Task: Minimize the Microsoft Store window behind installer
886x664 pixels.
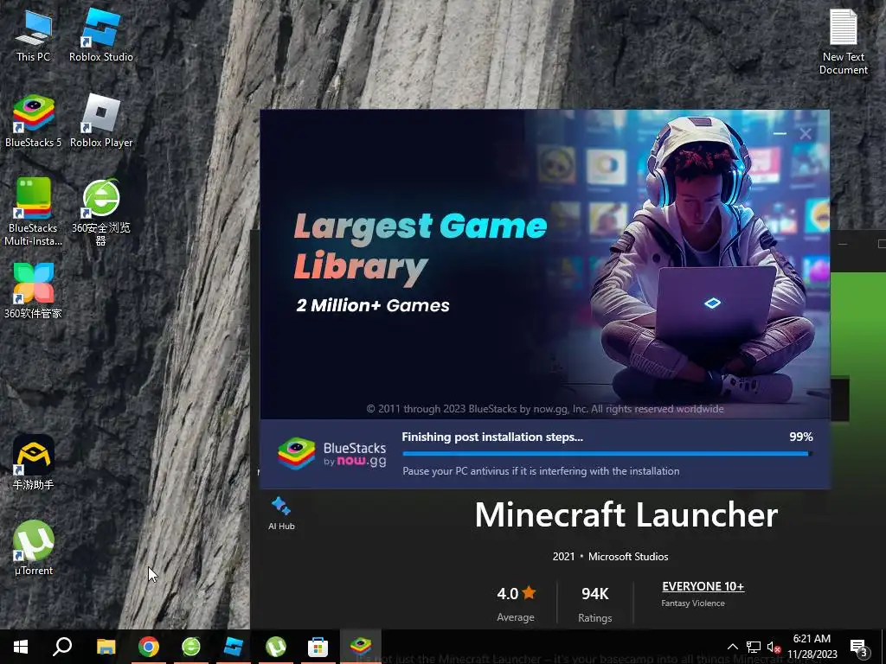Action: click(843, 244)
